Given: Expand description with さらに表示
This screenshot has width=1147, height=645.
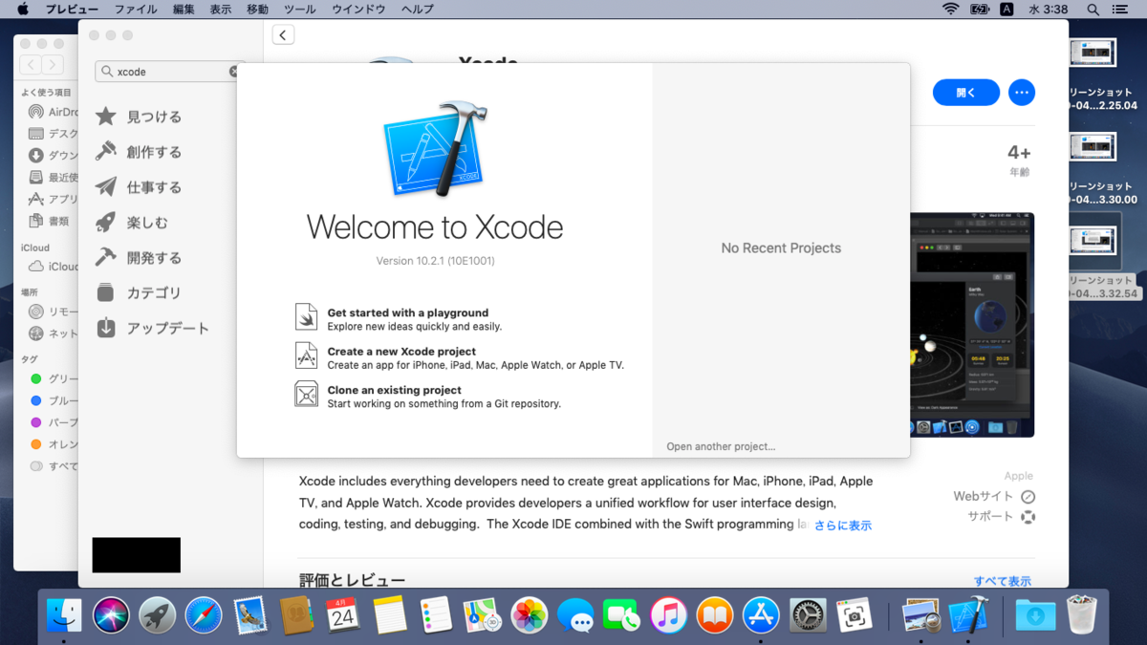Looking at the screenshot, I should coord(843,526).
